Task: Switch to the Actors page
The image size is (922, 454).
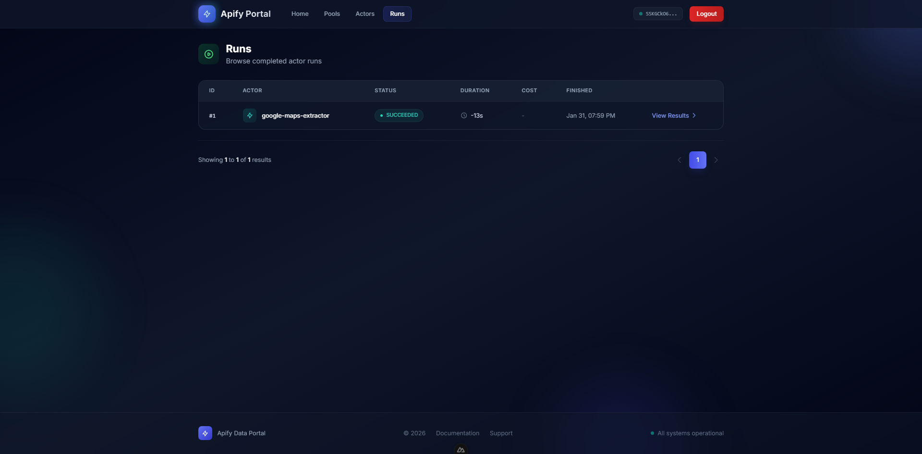Action: pos(365,14)
